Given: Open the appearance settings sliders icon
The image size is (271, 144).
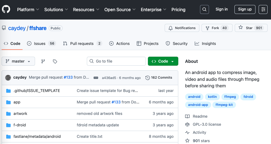Looking at the screenshot, I should pyautogui.click(x=263, y=9).
